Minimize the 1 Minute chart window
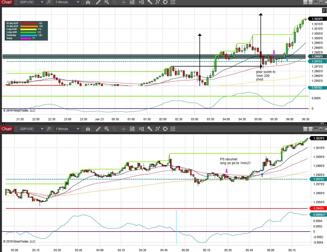Screen dimensions: 327x252 (x=316, y=129)
